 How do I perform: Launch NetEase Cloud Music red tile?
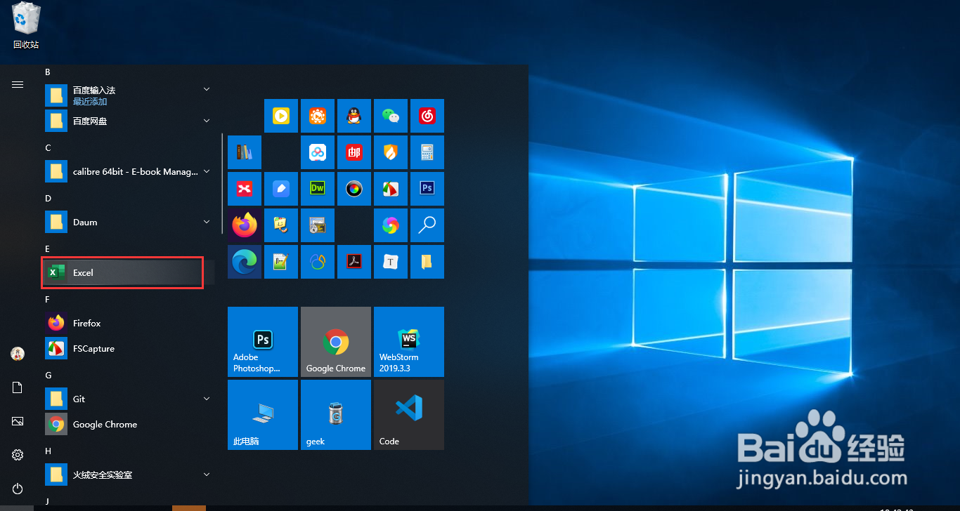[427, 116]
